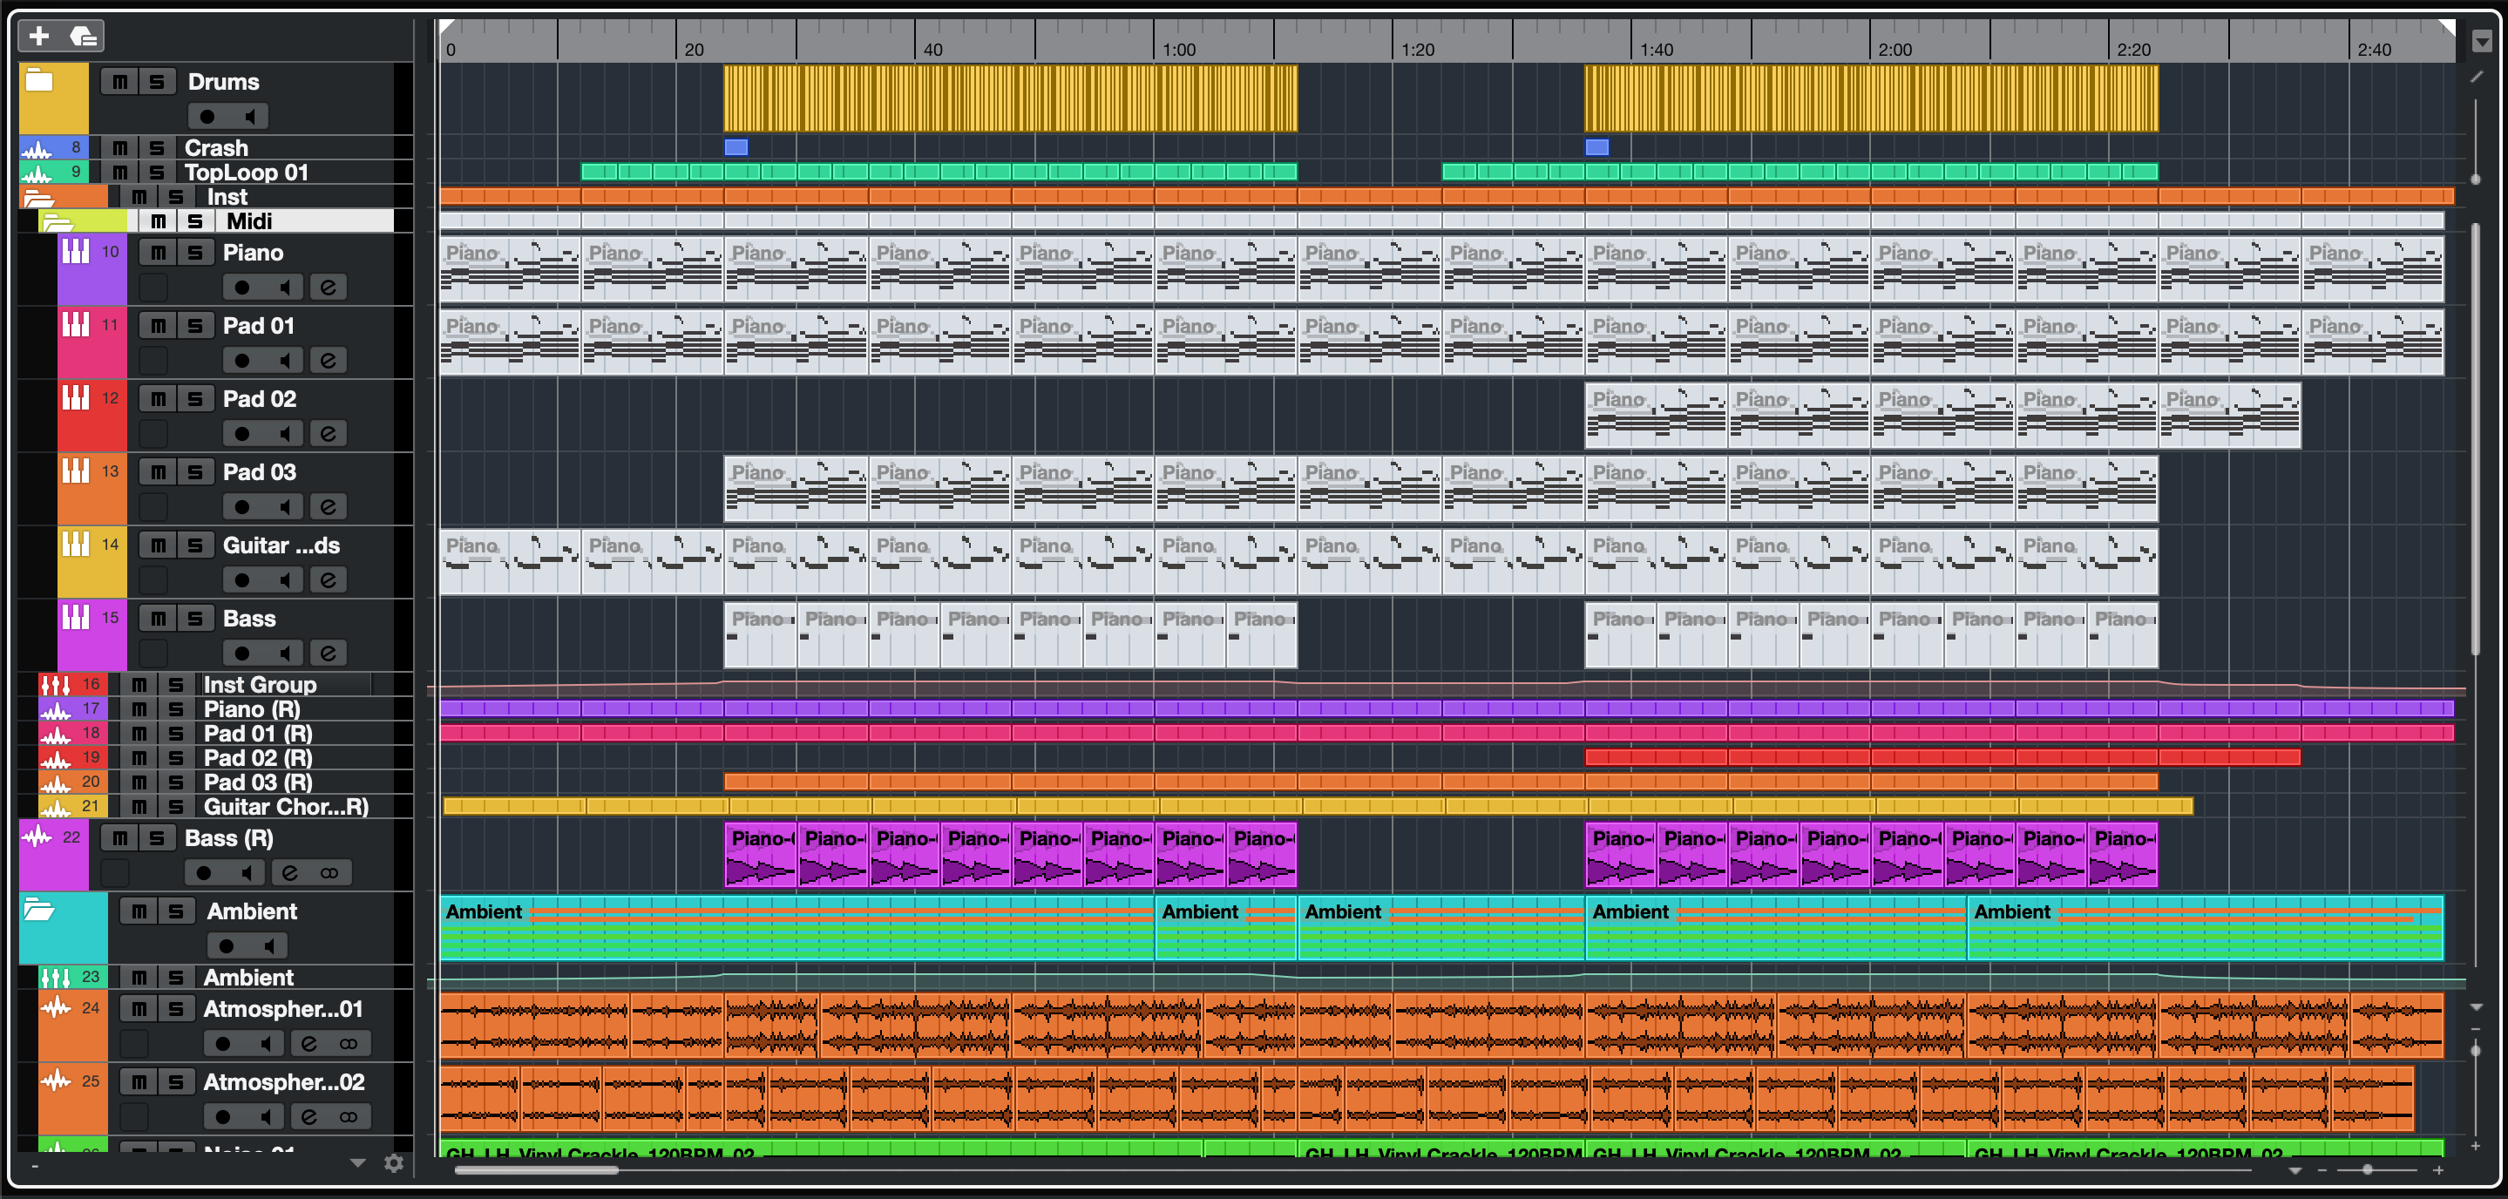Enable record on the Drums folder track
This screenshot has width=2508, height=1199.
pyautogui.click(x=207, y=117)
